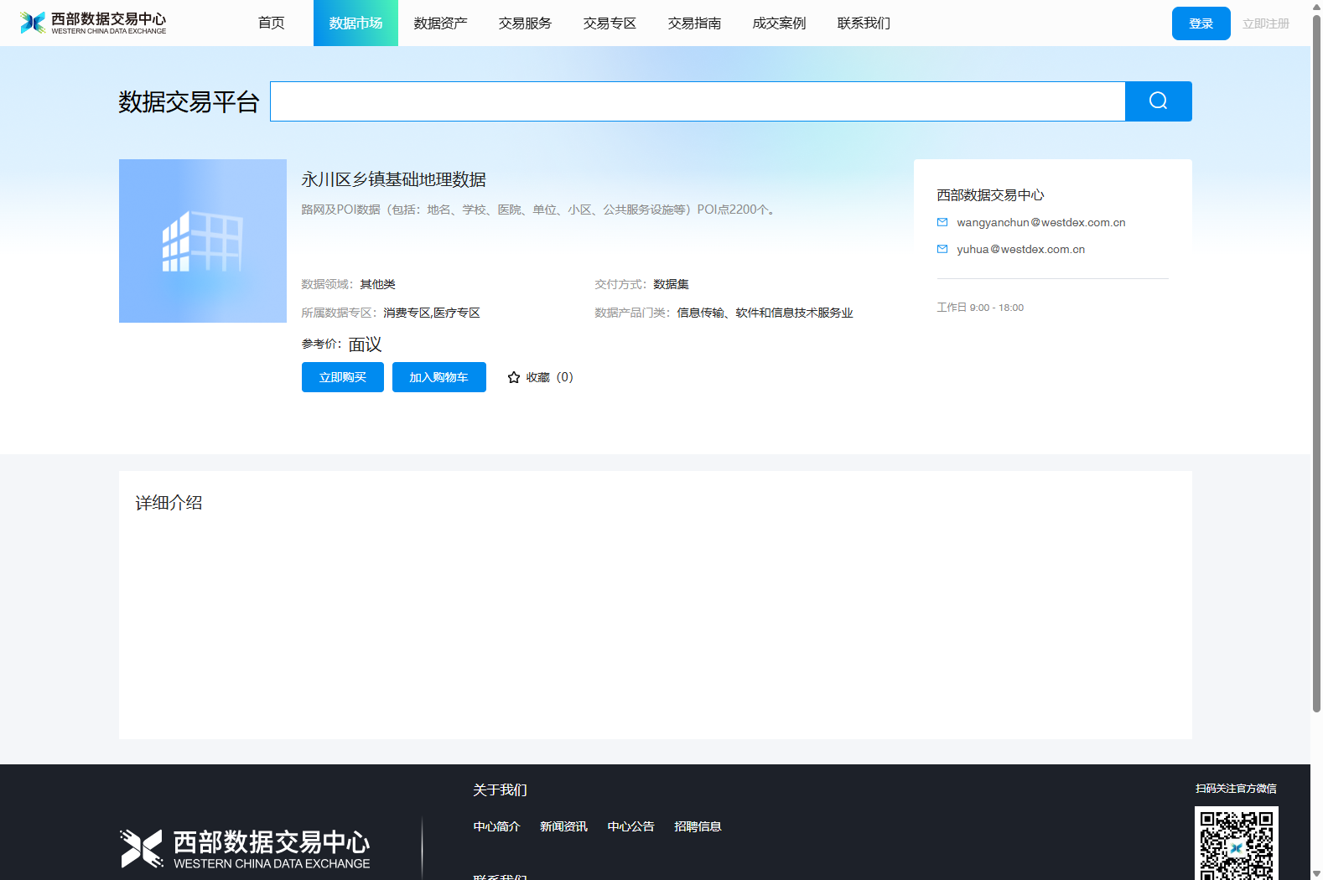Click the 关于我们 footer heading

[500, 789]
